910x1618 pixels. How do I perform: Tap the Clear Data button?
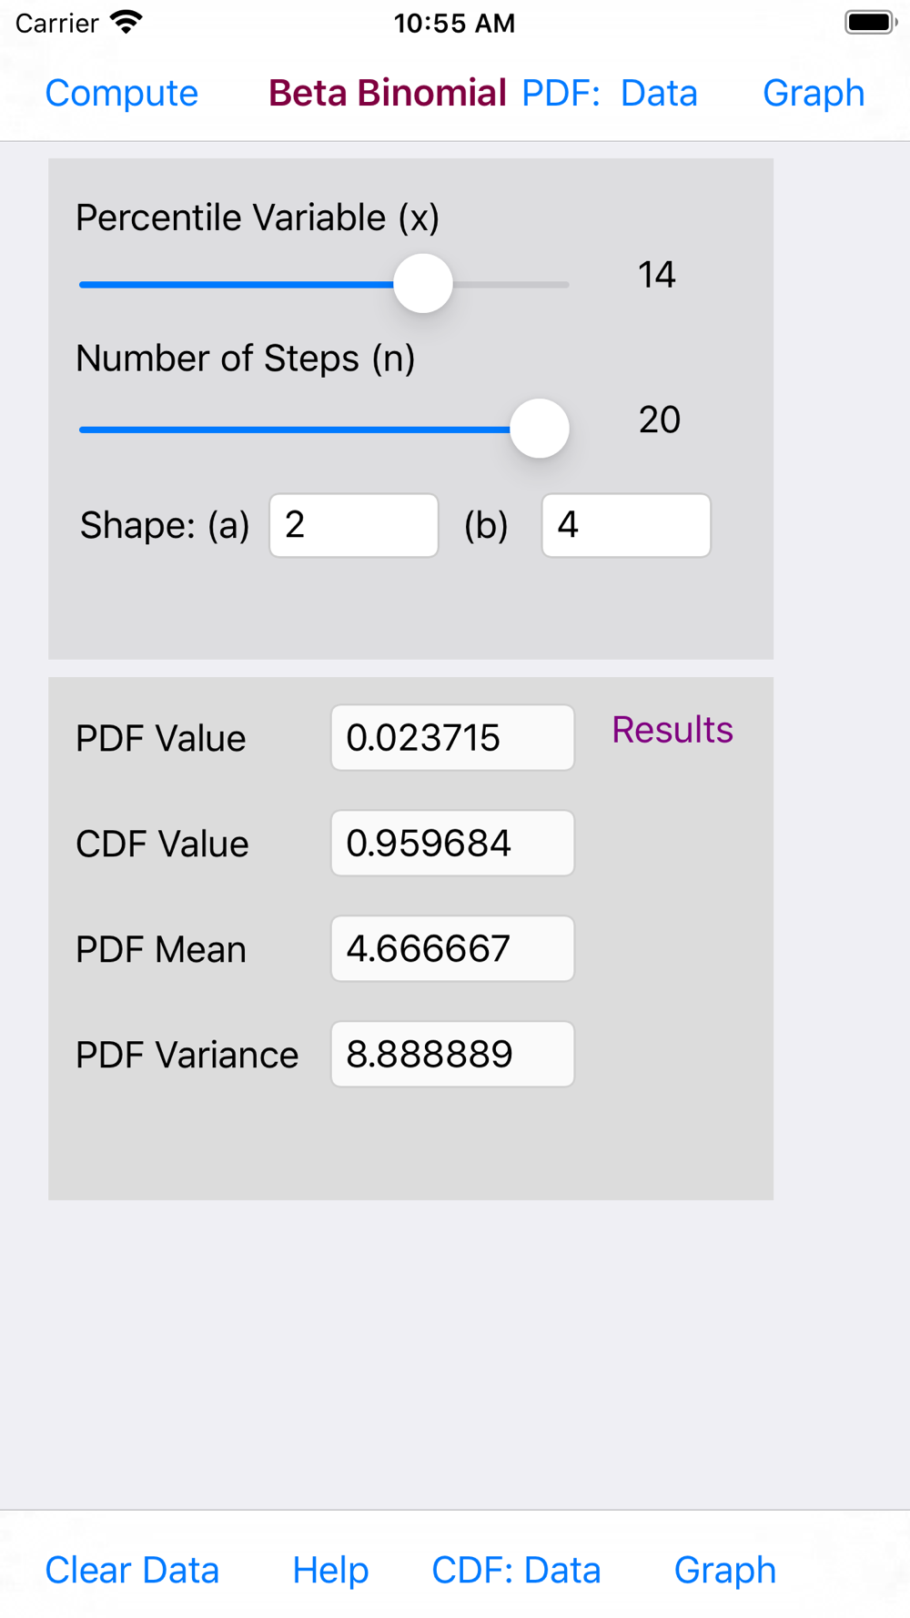coord(132,1570)
